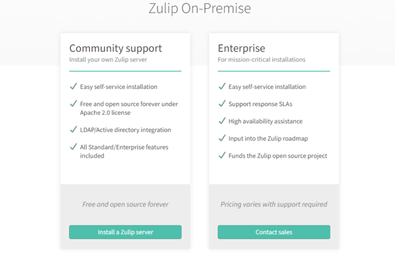
Task: Click the Install a Zulip server button
Action: point(125,232)
